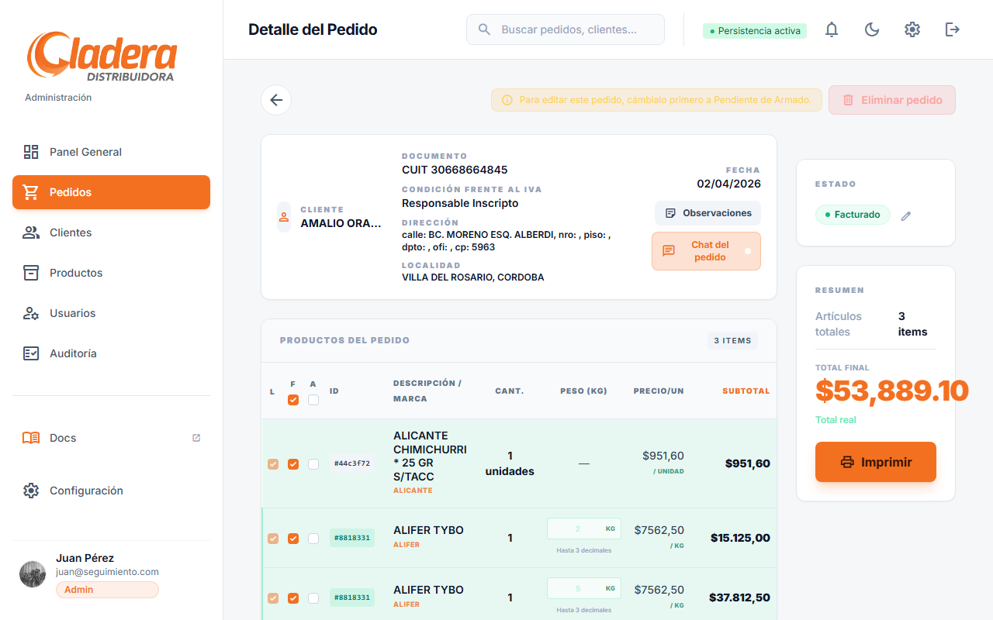Click the Buscar pedidos search field
The width and height of the screenshot is (993, 620).
(565, 29)
